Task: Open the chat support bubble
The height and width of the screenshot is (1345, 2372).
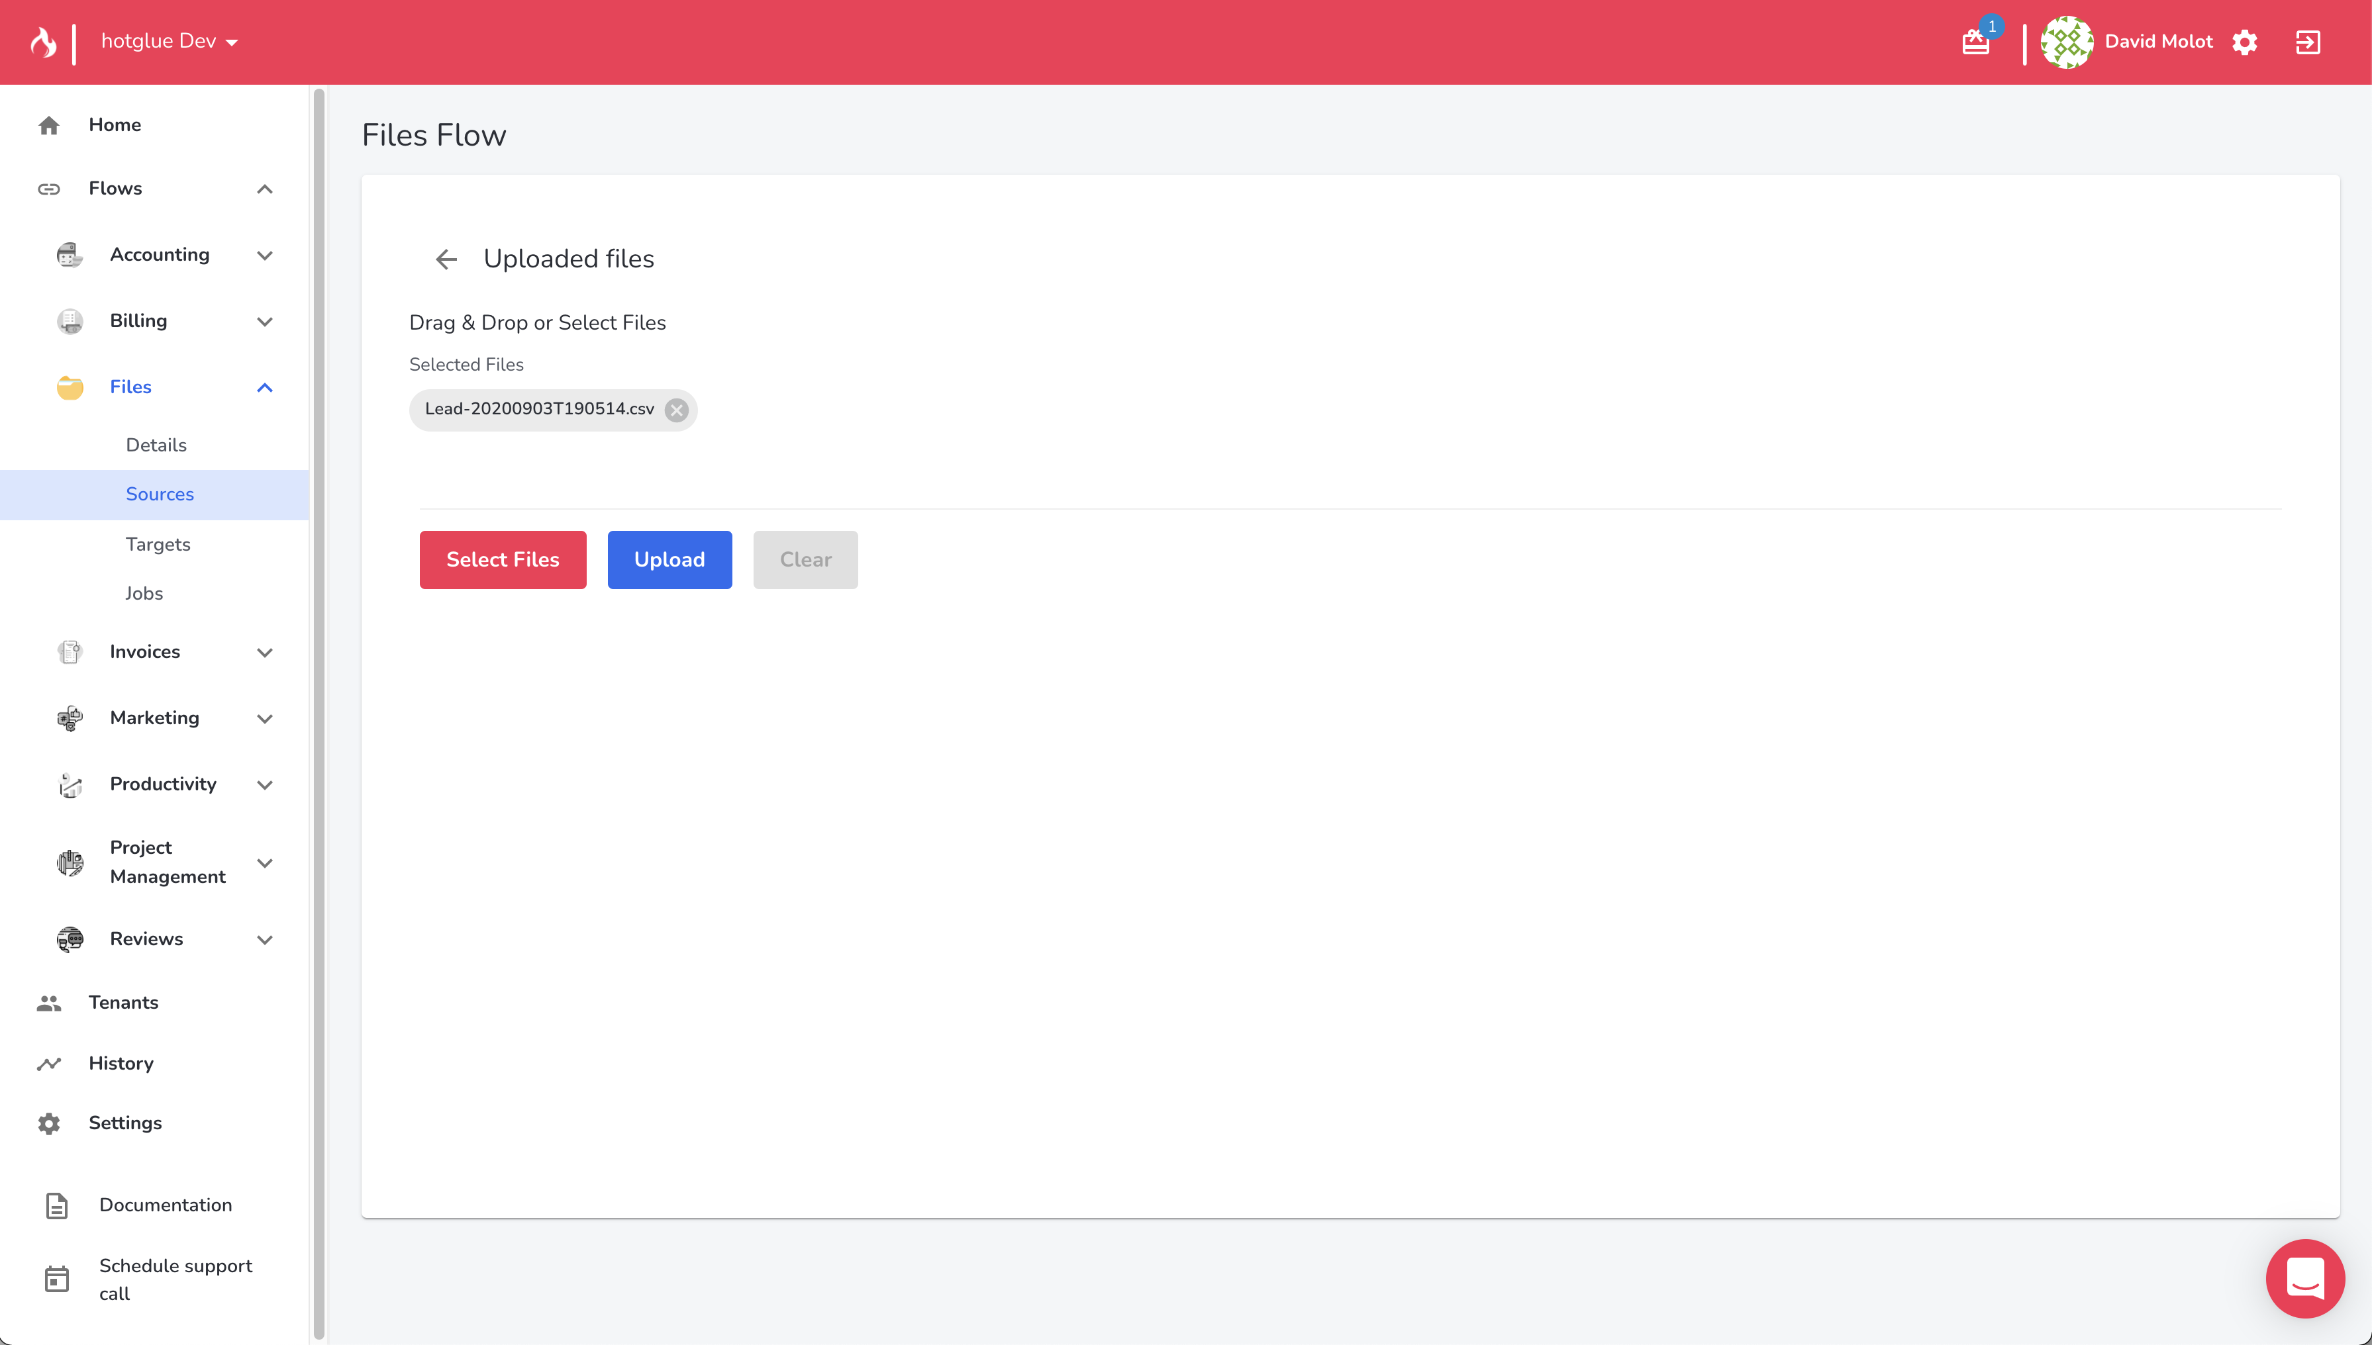Action: click(2304, 1279)
